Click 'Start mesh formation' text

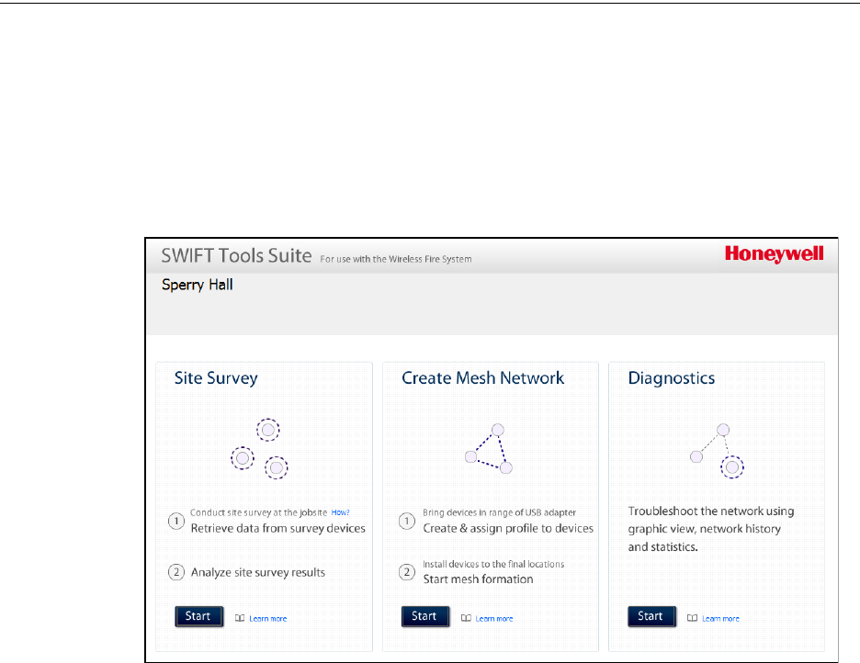click(478, 579)
